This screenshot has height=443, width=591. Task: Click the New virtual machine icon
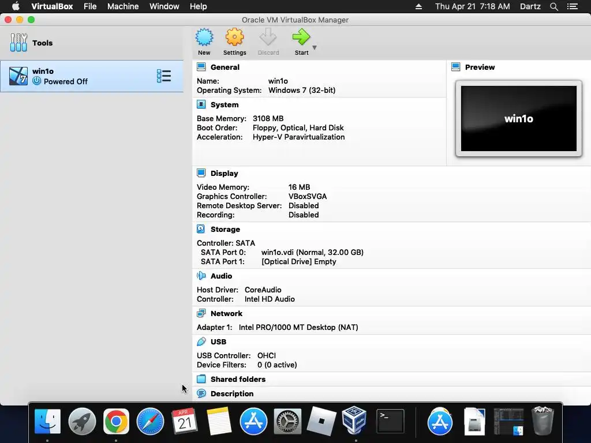[204, 37]
